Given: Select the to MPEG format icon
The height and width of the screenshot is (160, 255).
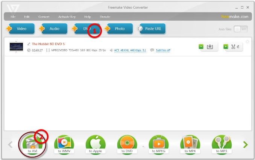Looking at the screenshot, I should 158,144.
